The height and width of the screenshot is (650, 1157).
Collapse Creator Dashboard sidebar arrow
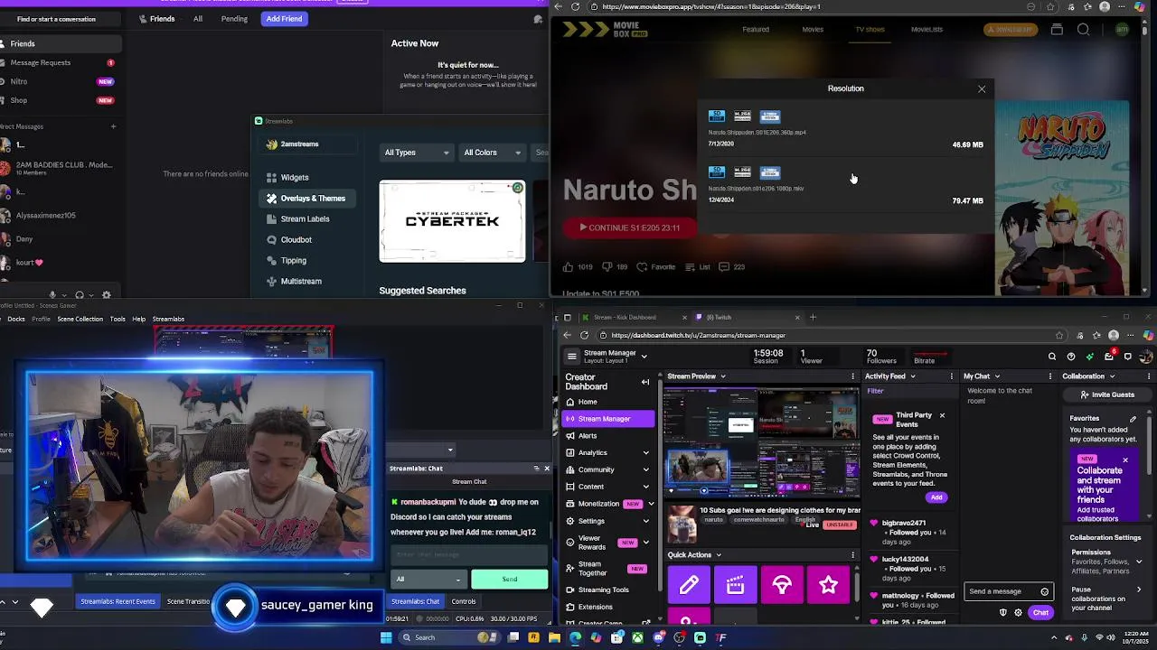click(x=645, y=382)
